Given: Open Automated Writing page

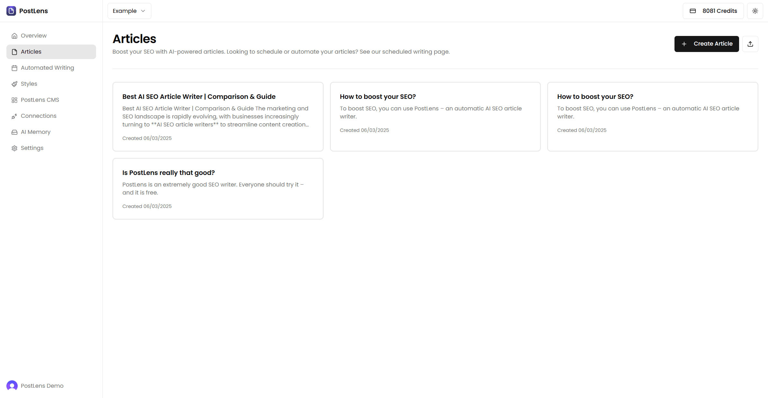Looking at the screenshot, I should [51, 68].
